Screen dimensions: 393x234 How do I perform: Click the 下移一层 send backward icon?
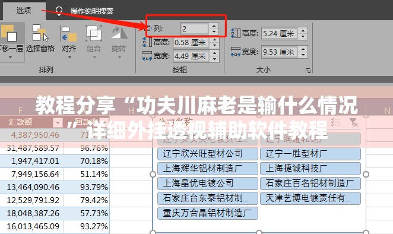pyautogui.click(x=9, y=33)
